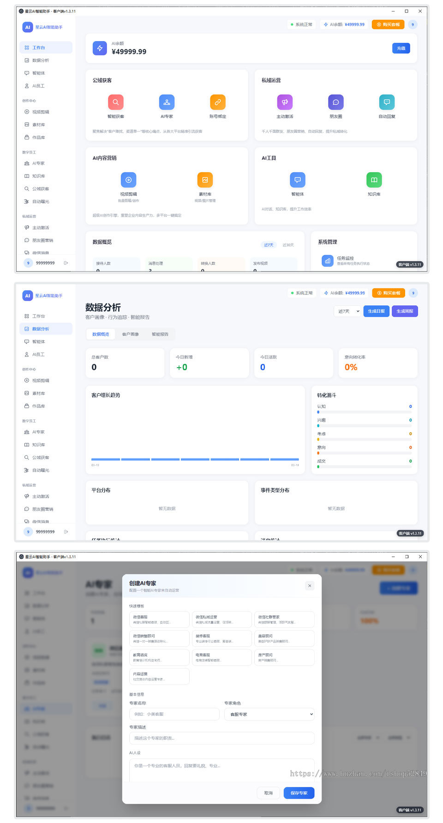Open blue 智能体 icon in AI工具 card
The width and height of the screenshot is (443, 823).
coord(298,179)
